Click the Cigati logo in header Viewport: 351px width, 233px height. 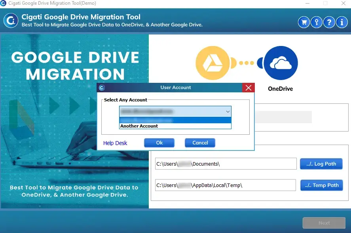pyautogui.click(x=11, y=20)
